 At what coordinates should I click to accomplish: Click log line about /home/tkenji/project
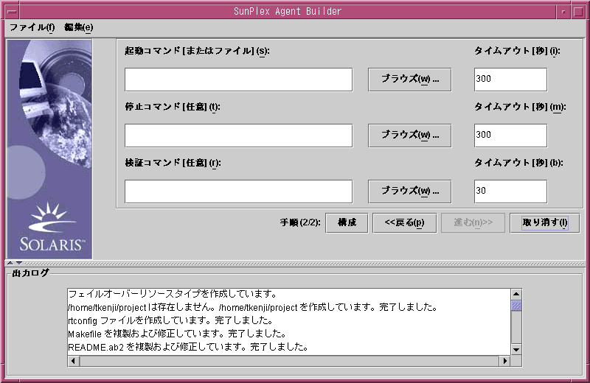pyautogui.click(x=253, y=307)
